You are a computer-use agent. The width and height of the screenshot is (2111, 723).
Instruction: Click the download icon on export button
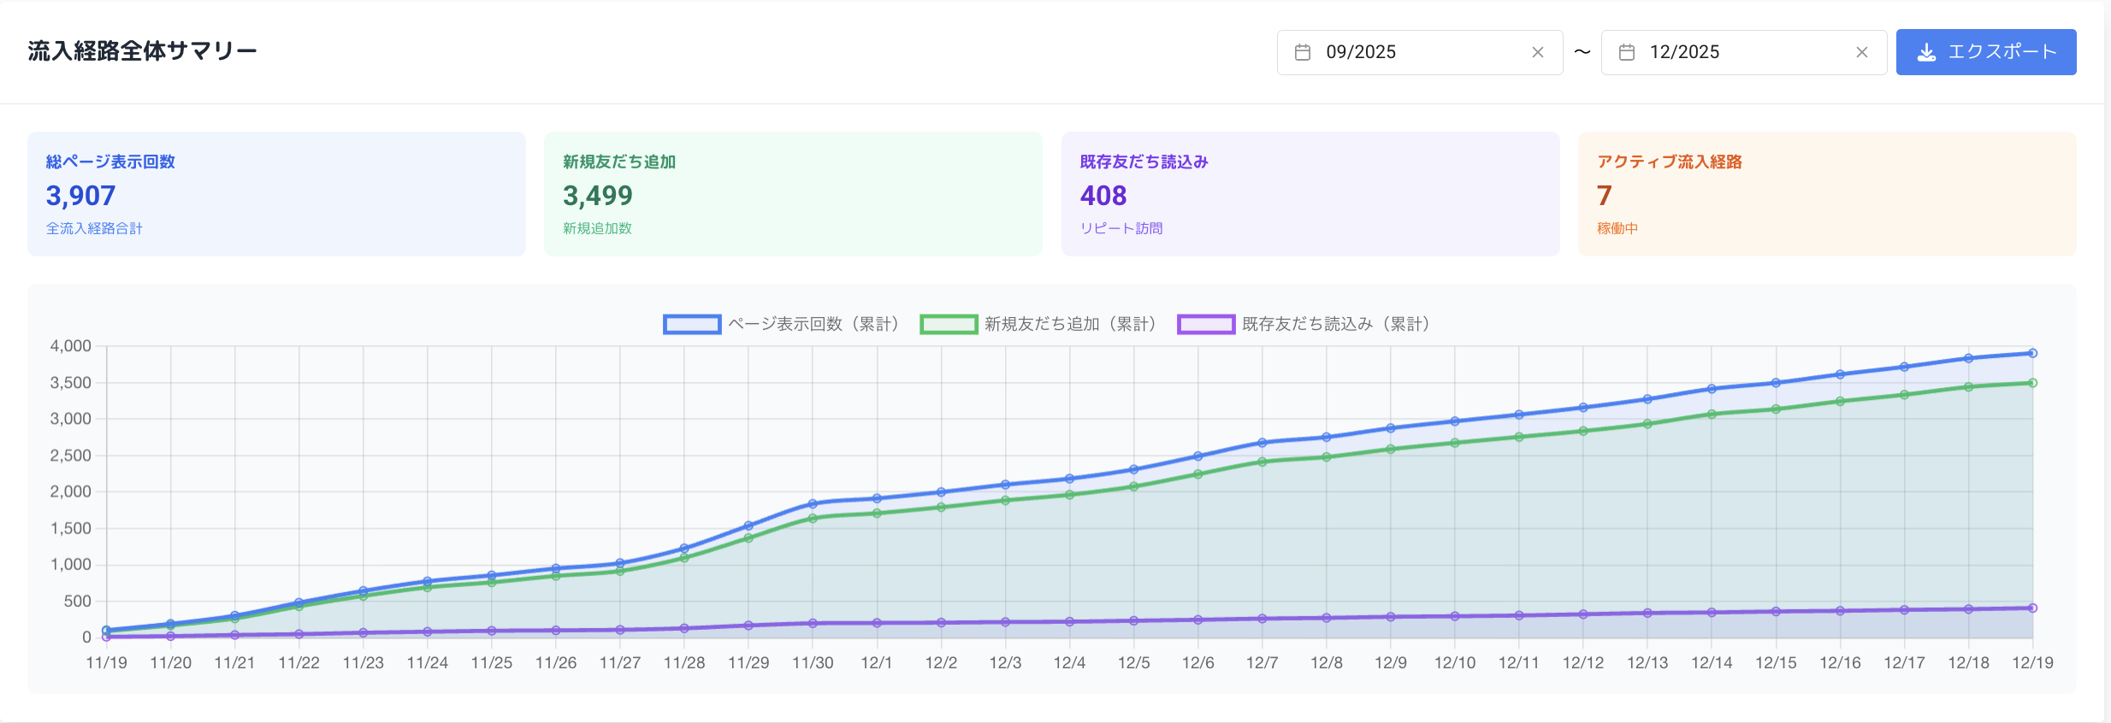[1926, 52]
